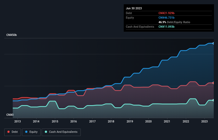Click the 2021 x-axis label
The width and height of the screenshot is (218, 140).
pos(167,121)
